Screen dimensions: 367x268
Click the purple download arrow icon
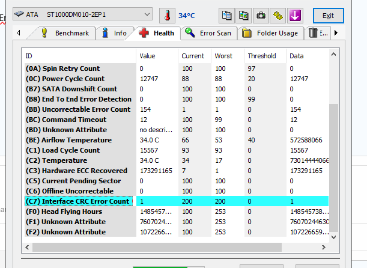coord(295,16)
